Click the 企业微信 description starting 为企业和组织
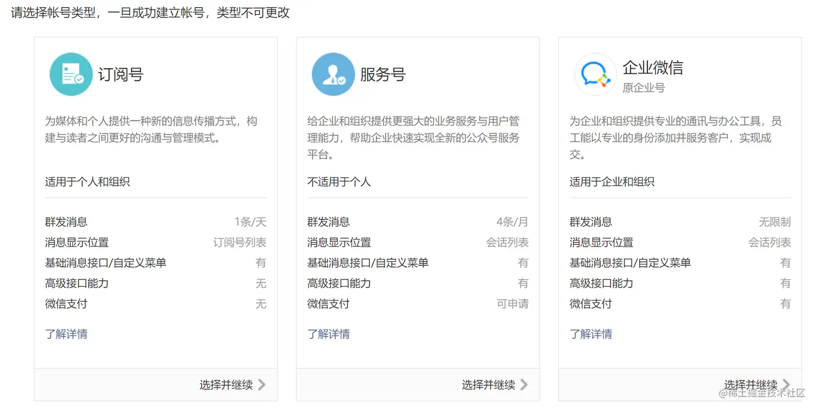This screenshot has height=410, width=817. pos(675,138)
